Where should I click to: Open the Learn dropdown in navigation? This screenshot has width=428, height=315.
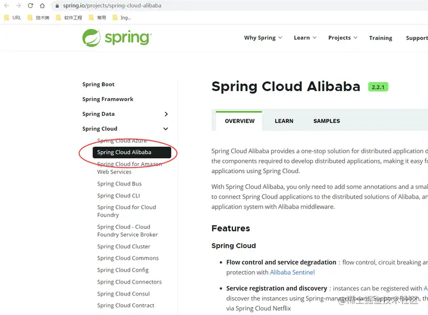tap(305, 37)
